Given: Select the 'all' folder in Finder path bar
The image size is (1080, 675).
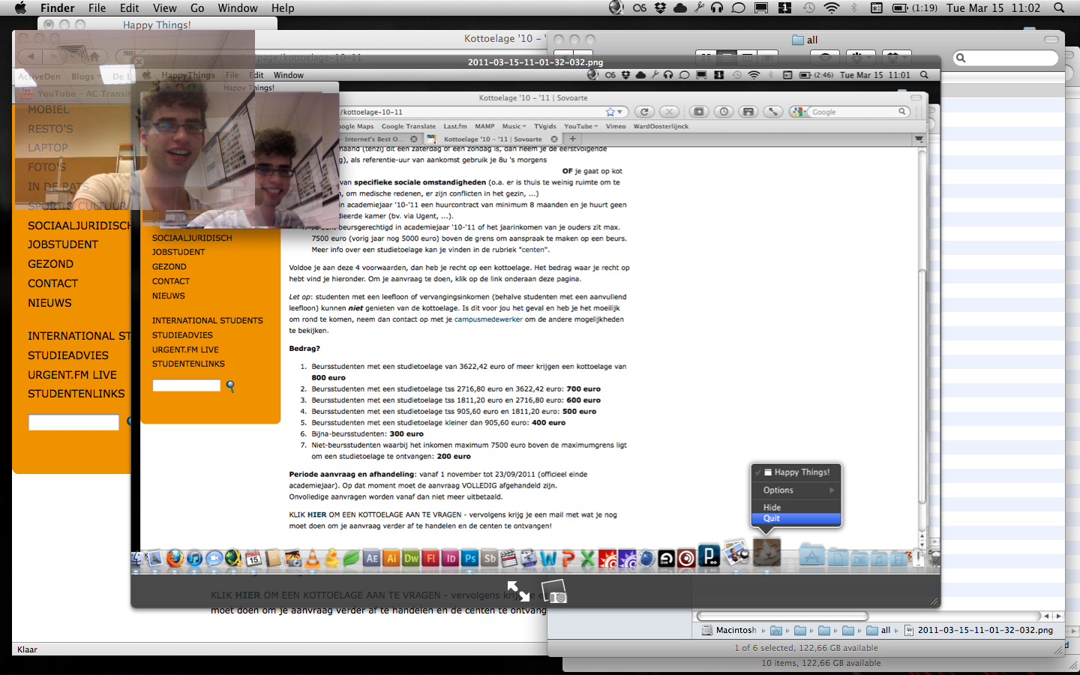Looking at the screenshot, I should [879, 630].
